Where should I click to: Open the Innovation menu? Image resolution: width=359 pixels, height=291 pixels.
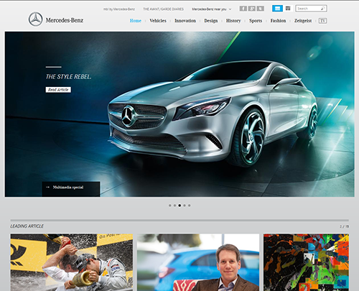(185, 21)
